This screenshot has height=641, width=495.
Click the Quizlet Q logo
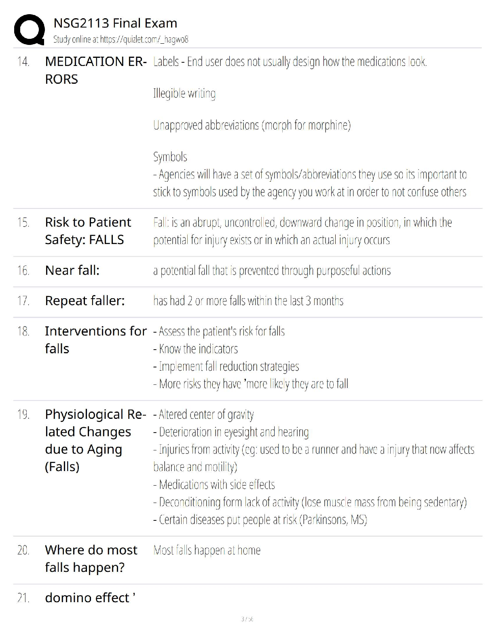[29, 30]
